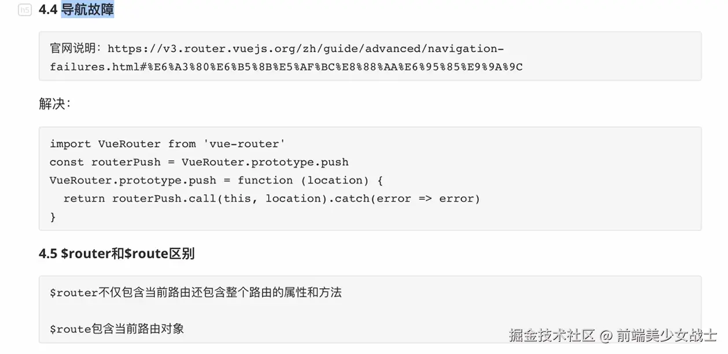Click the return routerPush.call code line
This screenshot has height=354, width=728.
click(271, 199)
